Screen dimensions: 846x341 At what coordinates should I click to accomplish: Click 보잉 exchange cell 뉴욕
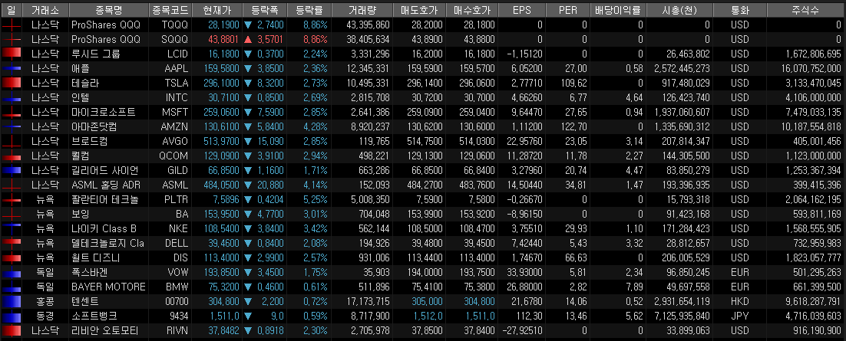(x=45, y=214)
